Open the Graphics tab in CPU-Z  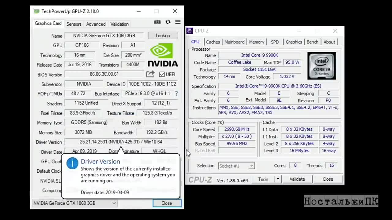[294, 42]
